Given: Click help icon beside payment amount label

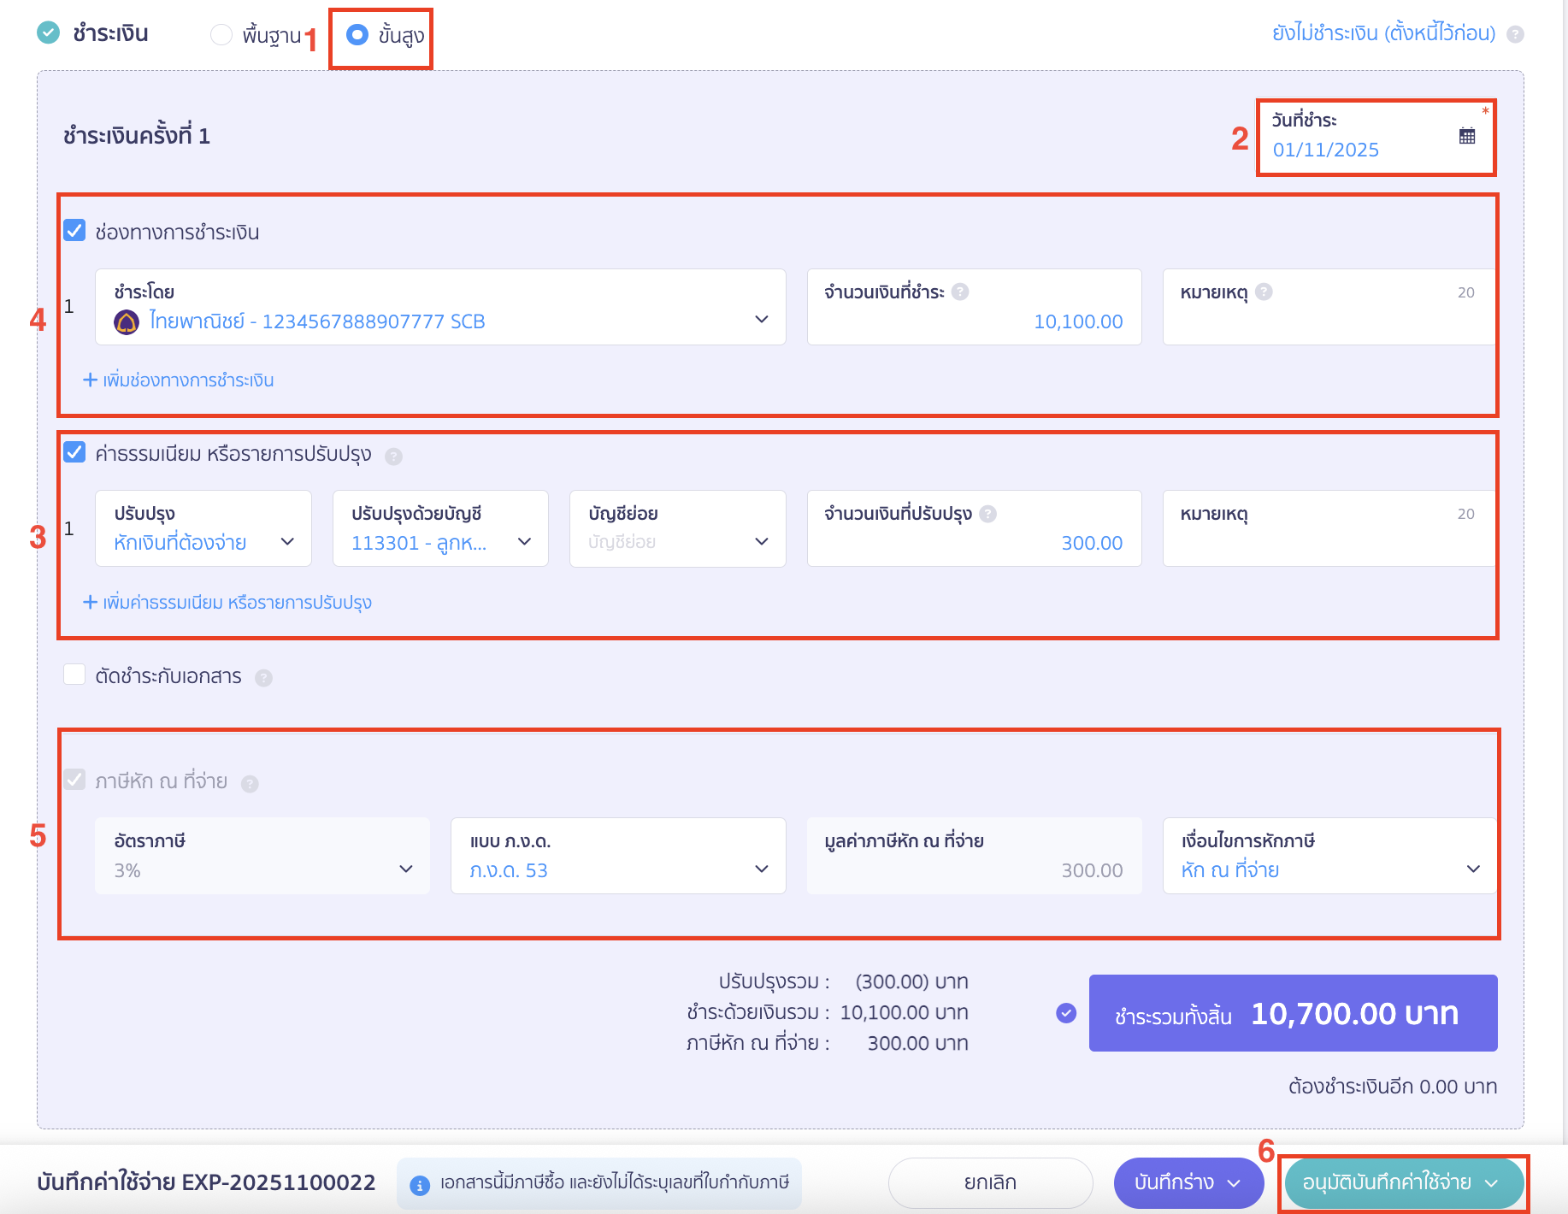Looking at the screenshot, I should [960, 292].
